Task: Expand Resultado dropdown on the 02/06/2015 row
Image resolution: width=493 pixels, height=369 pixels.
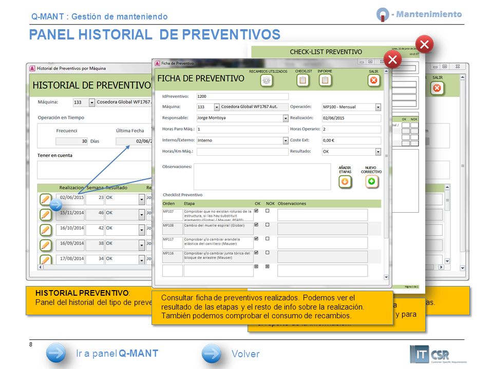Action: [142, 199]
